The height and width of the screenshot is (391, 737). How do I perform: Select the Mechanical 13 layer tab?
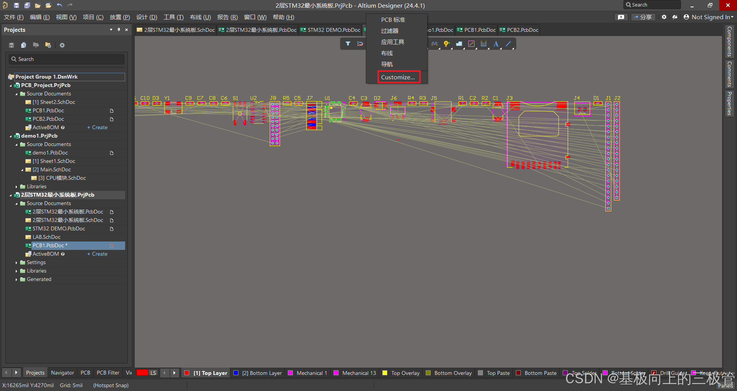tap(355, 373)
